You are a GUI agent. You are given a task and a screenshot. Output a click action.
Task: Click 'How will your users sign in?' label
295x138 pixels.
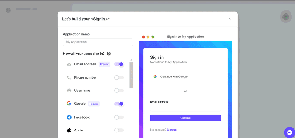click(x=84, y=54)
